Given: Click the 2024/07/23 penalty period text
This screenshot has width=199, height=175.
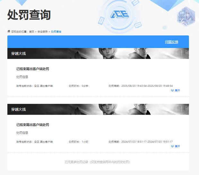Looking at the screenshot, I should coord(141,142).
